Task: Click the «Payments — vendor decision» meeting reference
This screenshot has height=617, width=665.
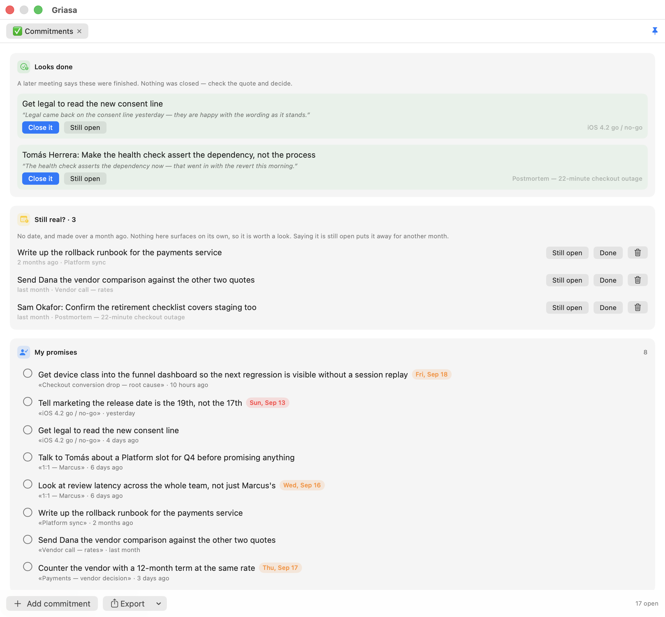Action: pos(85,578)
